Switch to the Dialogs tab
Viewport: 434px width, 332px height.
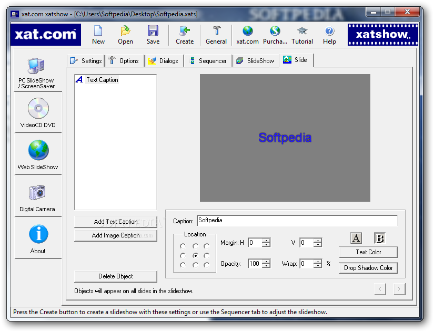[x=164, y=61]
